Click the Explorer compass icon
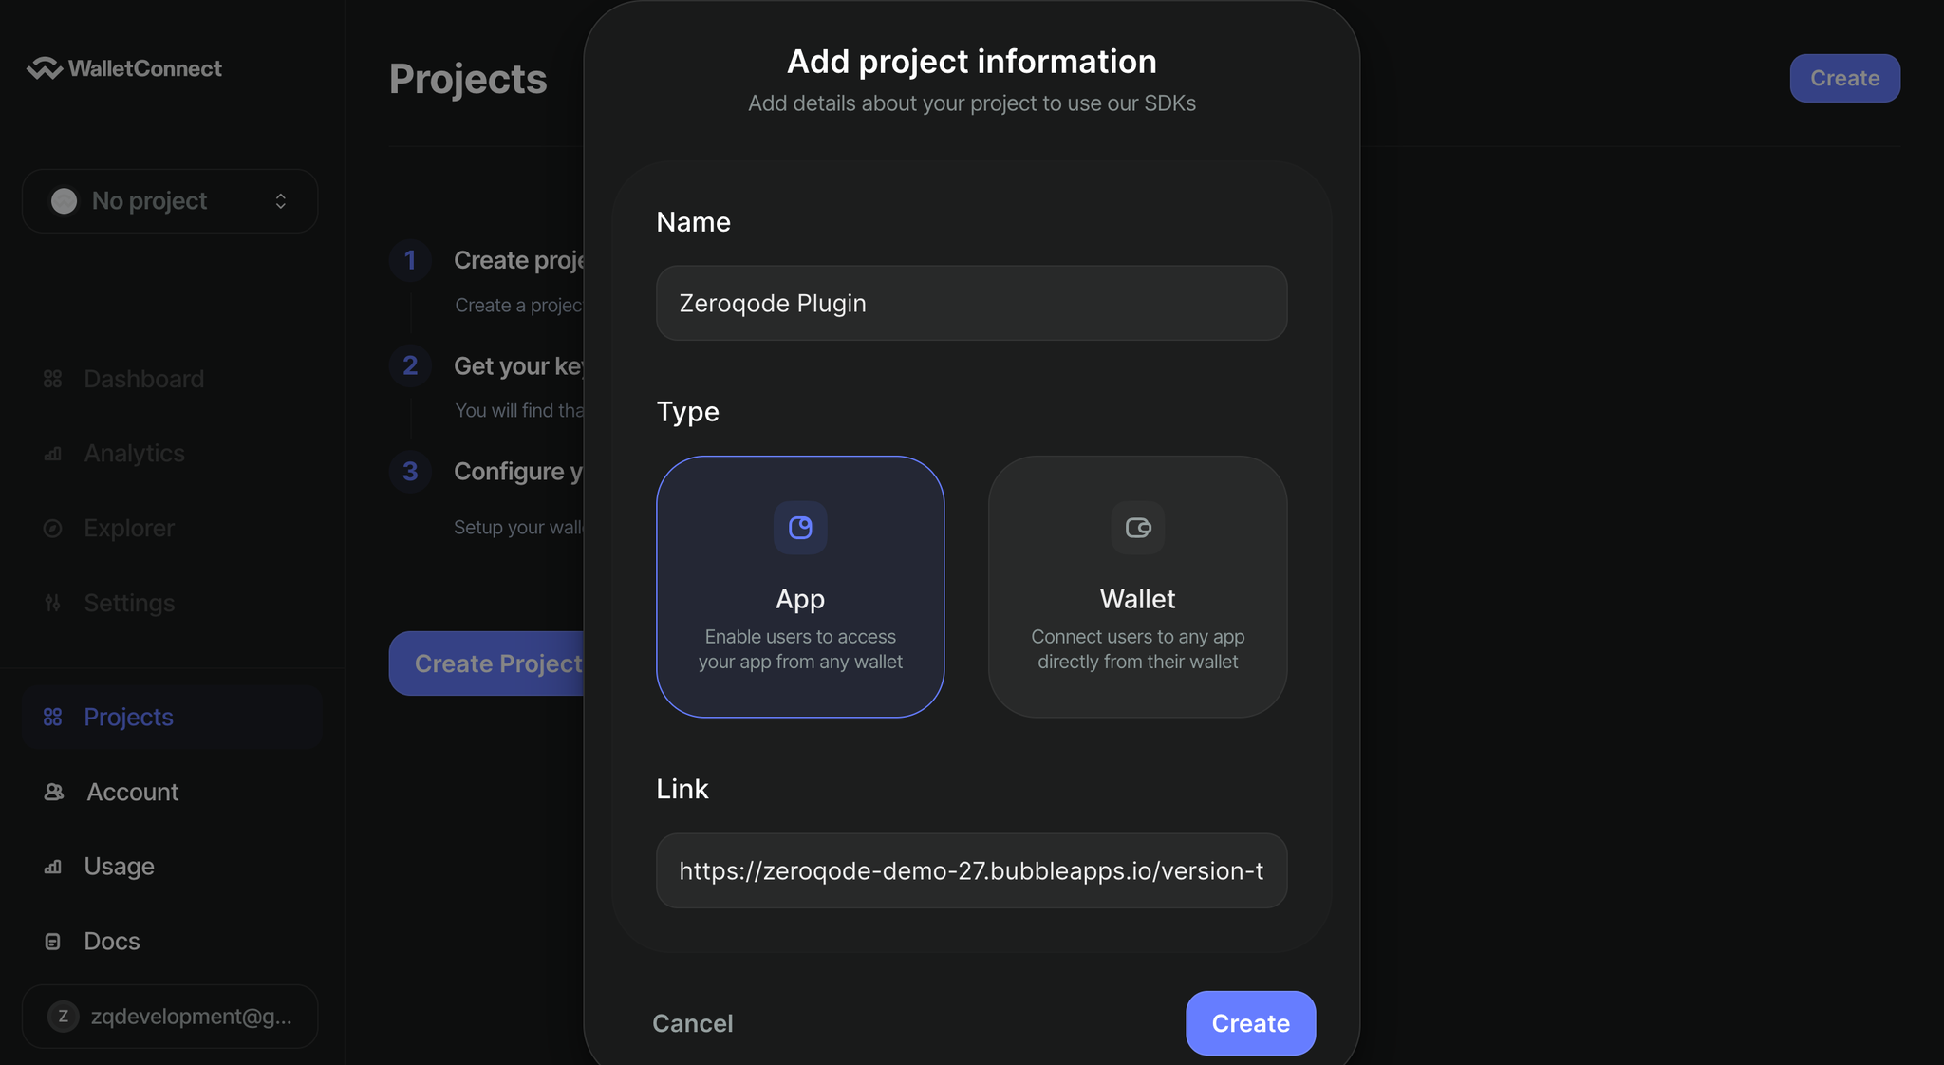1944x1065 pixels. [53, 528]
